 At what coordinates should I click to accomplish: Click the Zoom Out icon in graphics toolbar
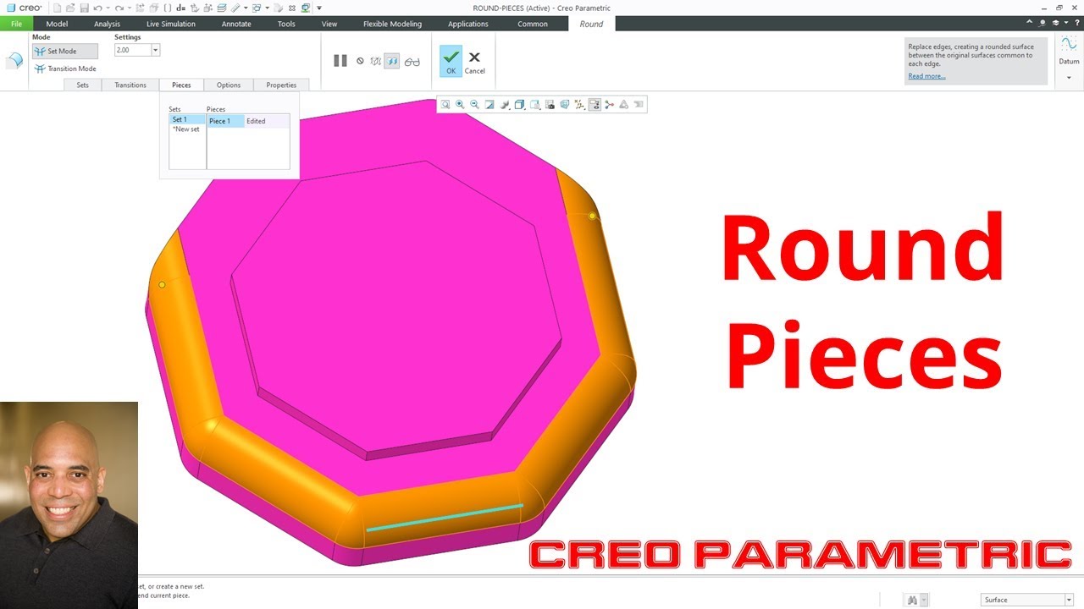474,105
